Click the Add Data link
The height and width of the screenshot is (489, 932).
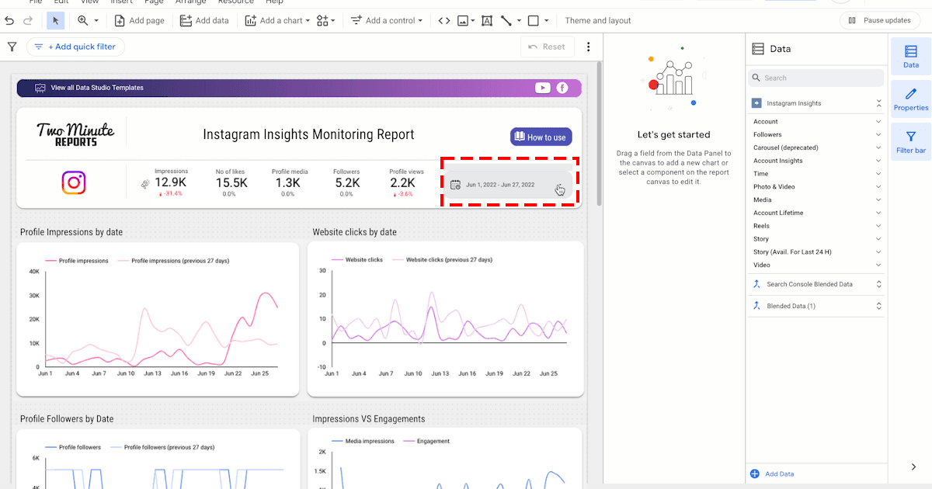(x=779, y=473)
